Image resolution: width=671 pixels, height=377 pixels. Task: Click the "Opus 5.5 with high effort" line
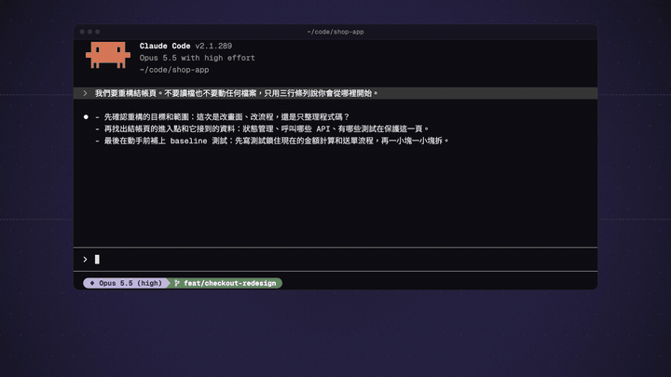(x=198, y=58)
